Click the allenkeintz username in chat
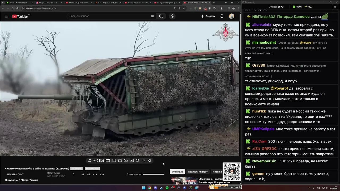The image size is (340, 191). tap(262, 25)
